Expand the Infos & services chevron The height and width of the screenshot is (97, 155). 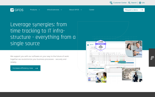[x=61, y=10]
